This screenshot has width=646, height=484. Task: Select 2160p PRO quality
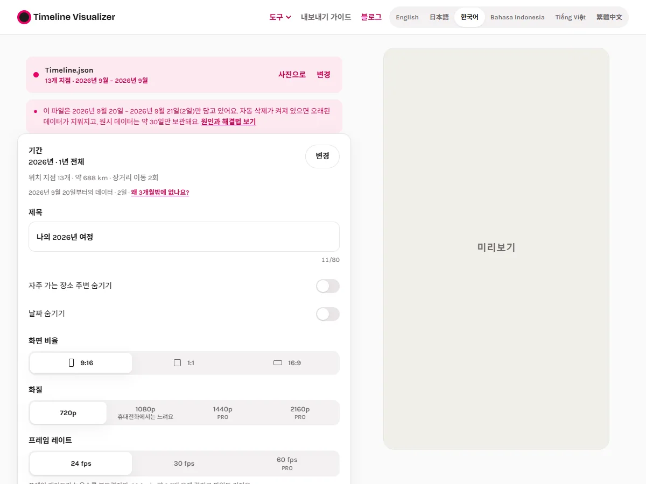point(300,413)
